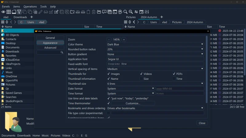The height and width of the screenshot is (138, 246).
Task: Open Date format System dropdown
Action: [x=131, y=89]
